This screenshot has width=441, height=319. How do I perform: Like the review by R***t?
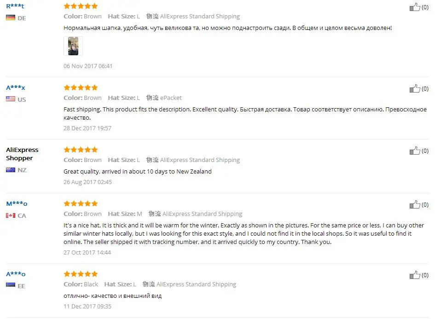415,7
